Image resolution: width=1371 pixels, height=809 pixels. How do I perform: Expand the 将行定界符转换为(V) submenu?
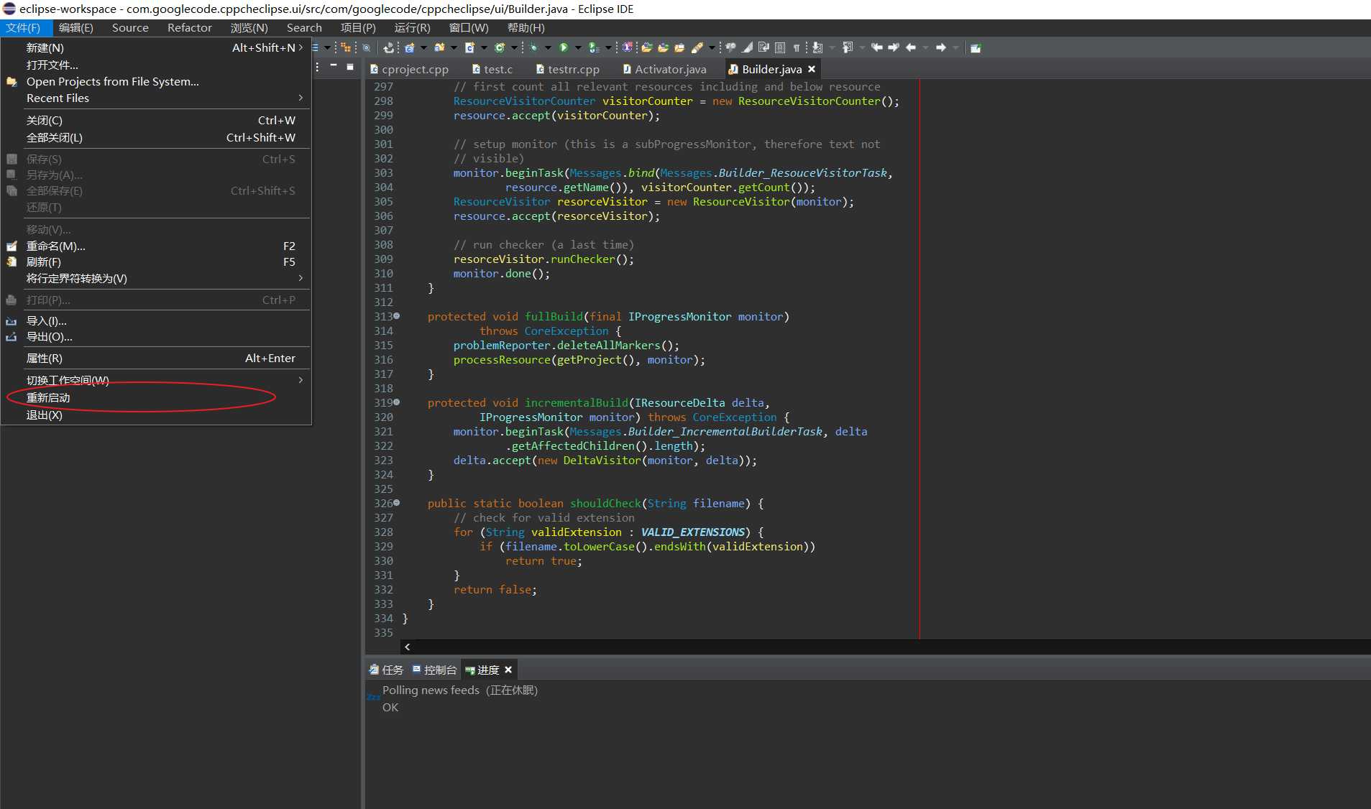(x=156, y=278)
